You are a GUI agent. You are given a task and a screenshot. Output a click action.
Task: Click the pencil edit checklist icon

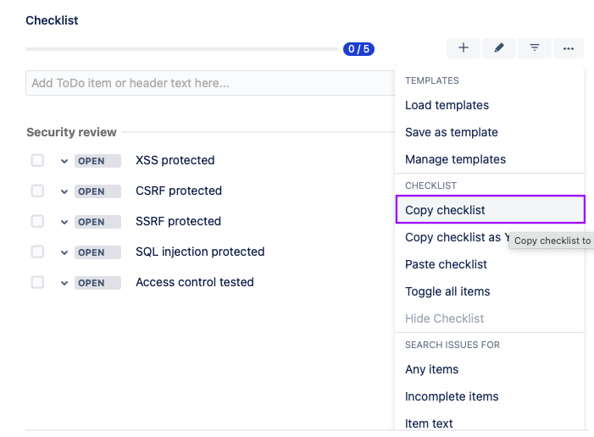pyautogui.click(x=499, y=48)
